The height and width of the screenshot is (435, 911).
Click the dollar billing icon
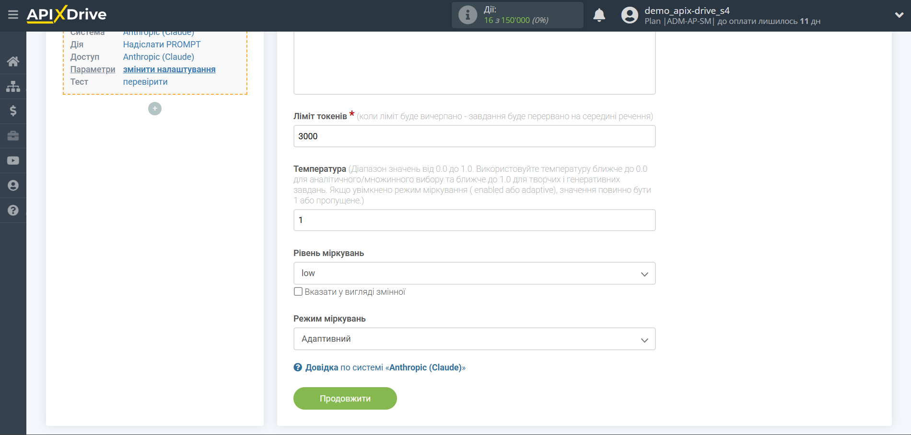[x=13, y=111]
